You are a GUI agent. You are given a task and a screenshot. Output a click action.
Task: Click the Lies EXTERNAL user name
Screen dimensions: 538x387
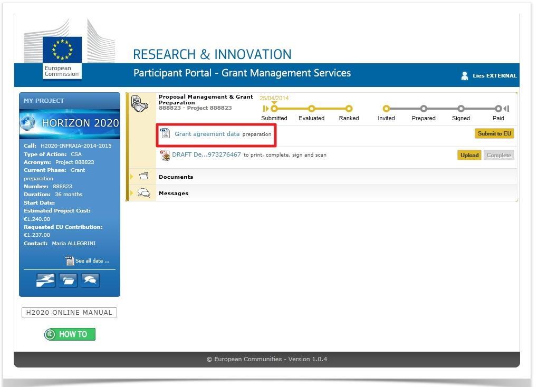(494, 75)
